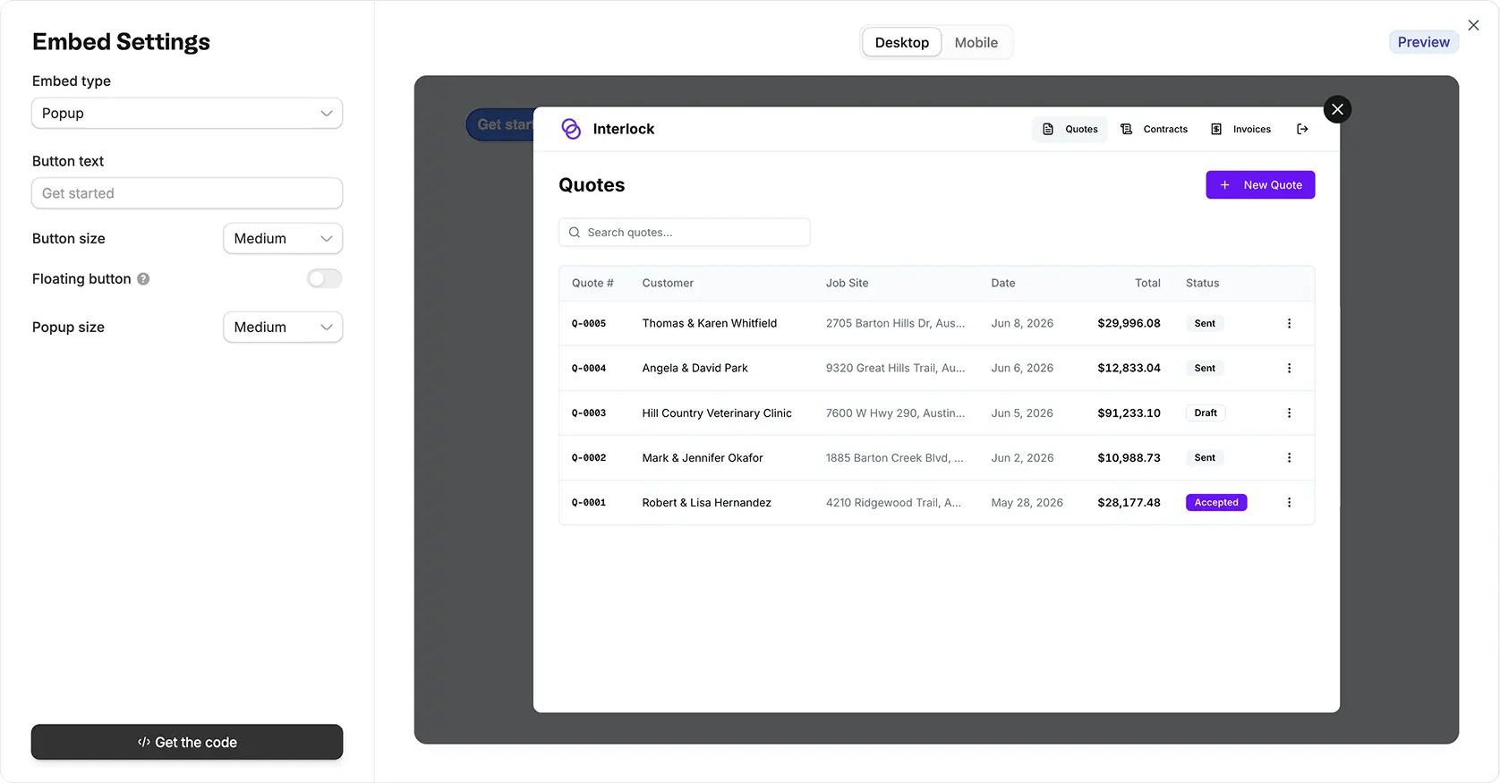Screen dimensions: 1500x783
Task: Click job site 4210 Ridgewood Trail
Action: (893, 502)
